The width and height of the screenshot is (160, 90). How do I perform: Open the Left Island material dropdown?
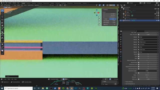click(x=148, y=44)
